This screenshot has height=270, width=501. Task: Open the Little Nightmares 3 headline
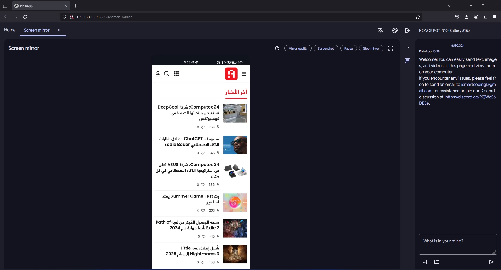tap(193, 251)
